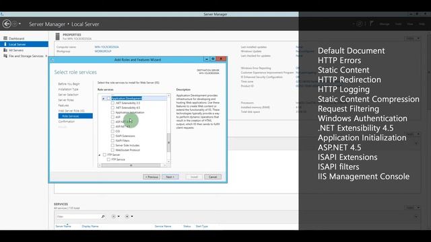Go to Server Roles wizard step
This screenshot has height=242, width=431.
pos(66,100)
